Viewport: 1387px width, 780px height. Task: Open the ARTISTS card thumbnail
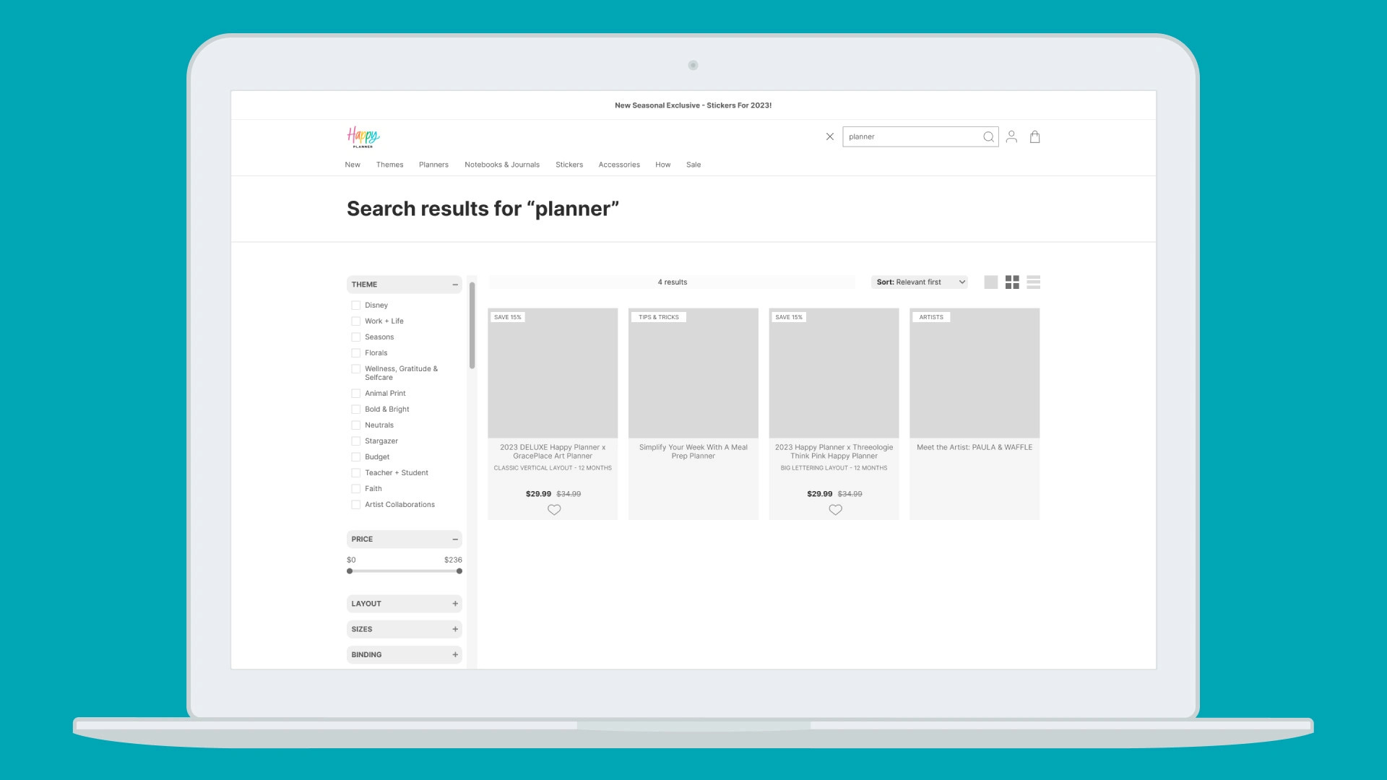[x=975, y=373]
